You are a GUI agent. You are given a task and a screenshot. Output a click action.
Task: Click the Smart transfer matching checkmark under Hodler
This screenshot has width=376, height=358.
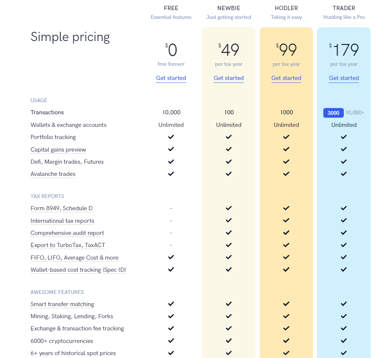point(286,304)
